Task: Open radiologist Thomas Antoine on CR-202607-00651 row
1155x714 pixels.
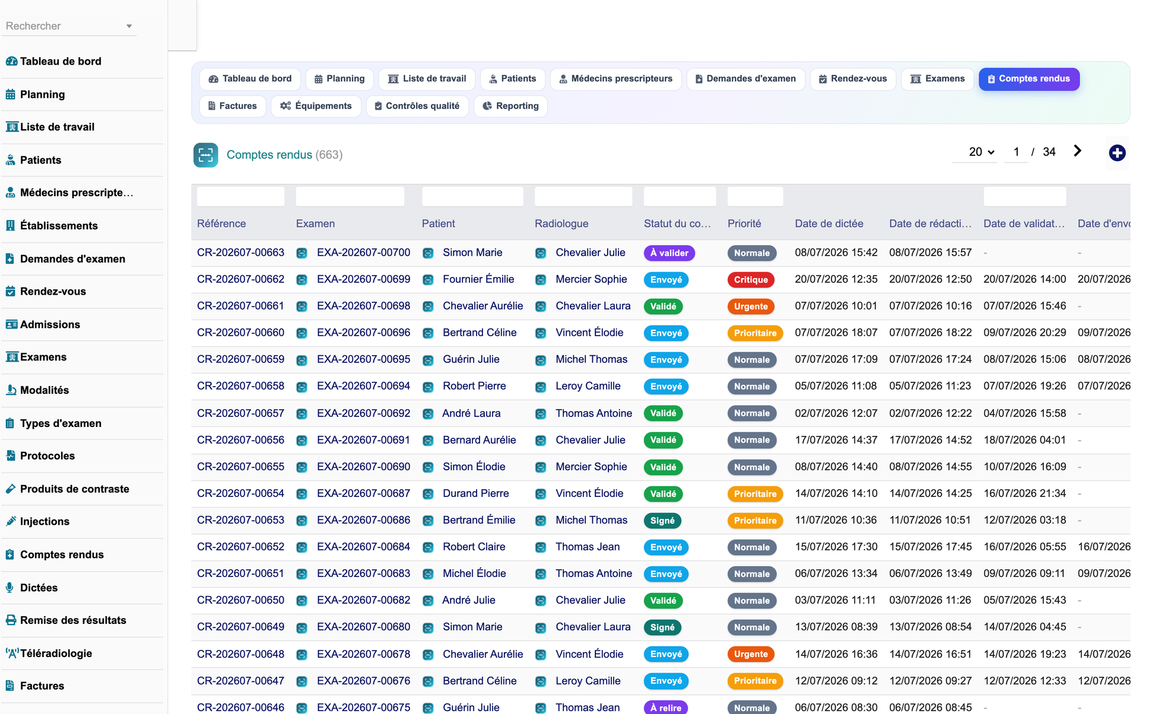Action: 594,573
